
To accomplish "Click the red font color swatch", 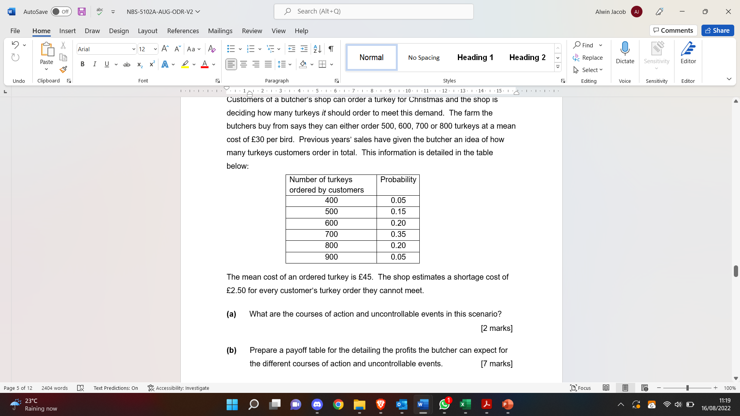I will click(x=205, y=64).
